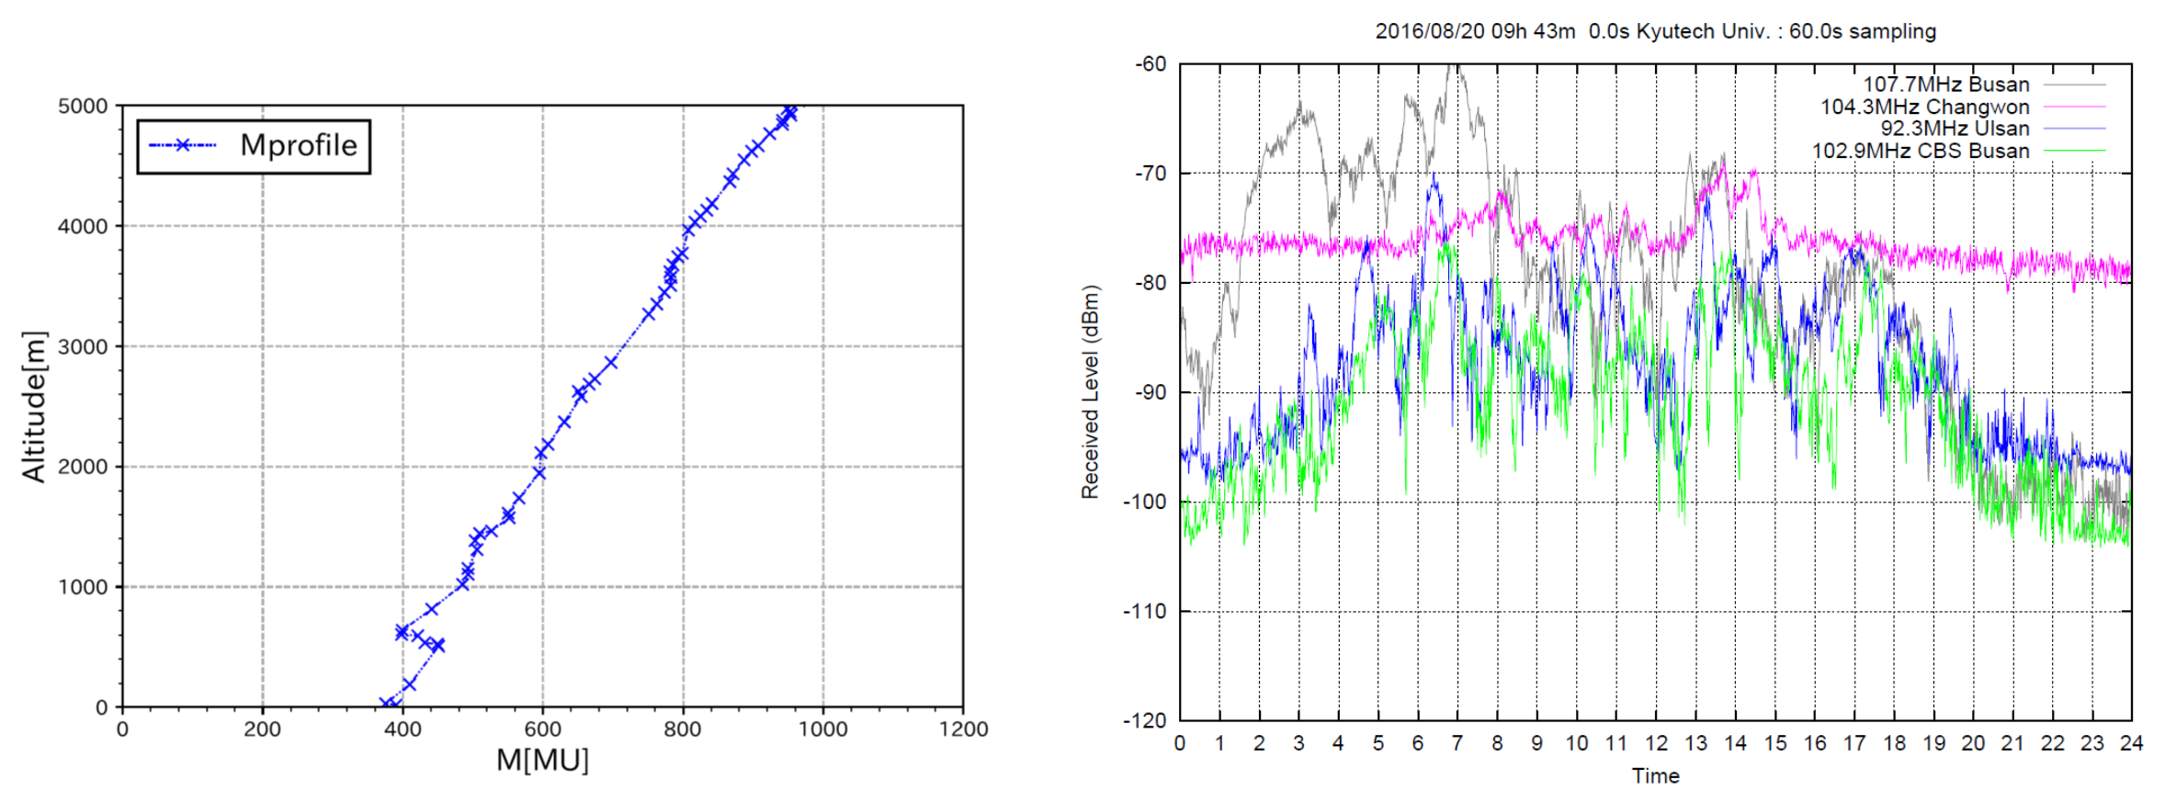Click the green legend line for CBS Busan

click(x=2073, y=151)
